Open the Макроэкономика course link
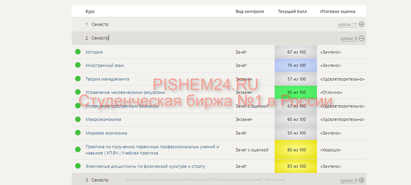This screenshot has height=185, width=411. coord(103,119)
